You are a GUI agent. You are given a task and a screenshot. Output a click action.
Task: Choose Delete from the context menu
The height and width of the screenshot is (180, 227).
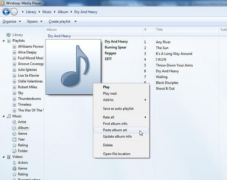click(x=121, y=145)
